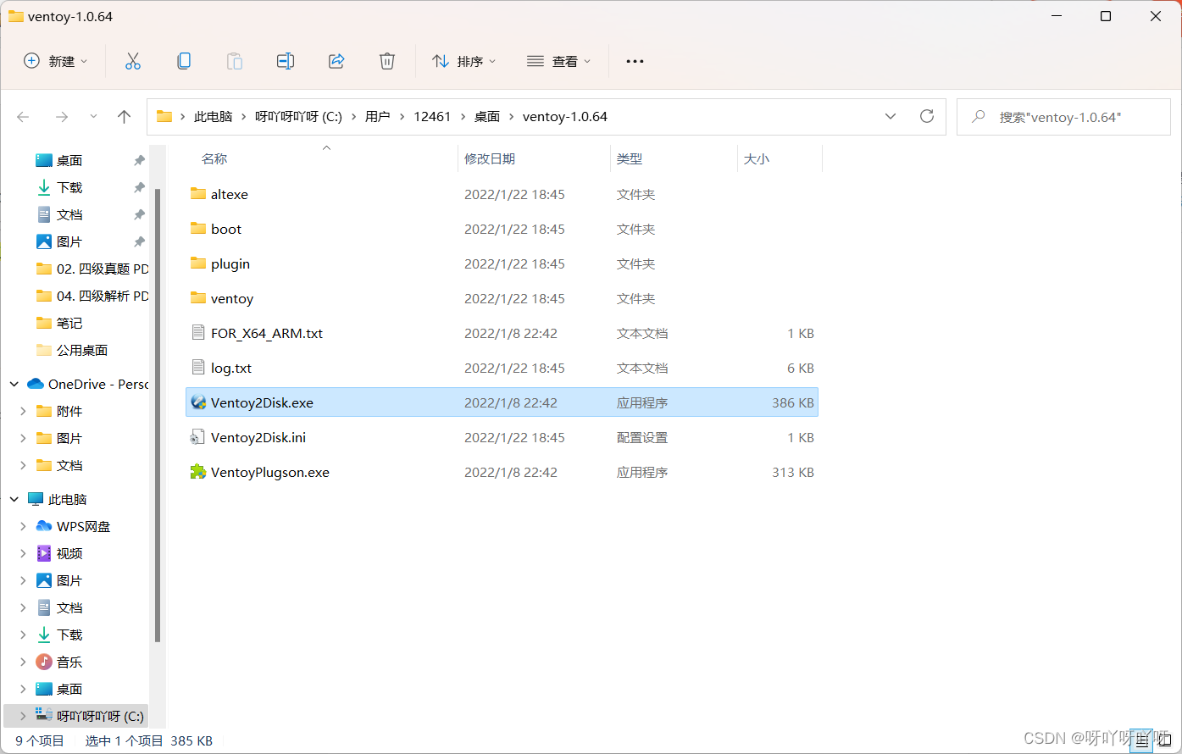Click the Delete trash icon
The height and width of the screenshot is (754, 1182).
point(387,61)
